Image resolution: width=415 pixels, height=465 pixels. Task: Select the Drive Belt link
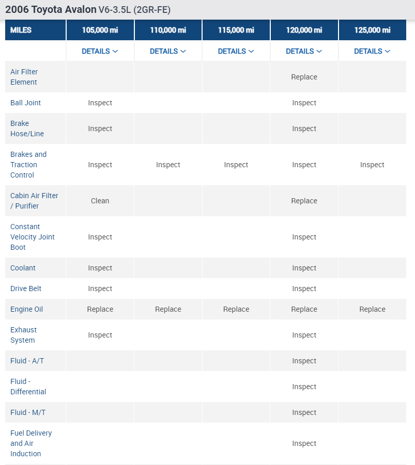[26, 288]
